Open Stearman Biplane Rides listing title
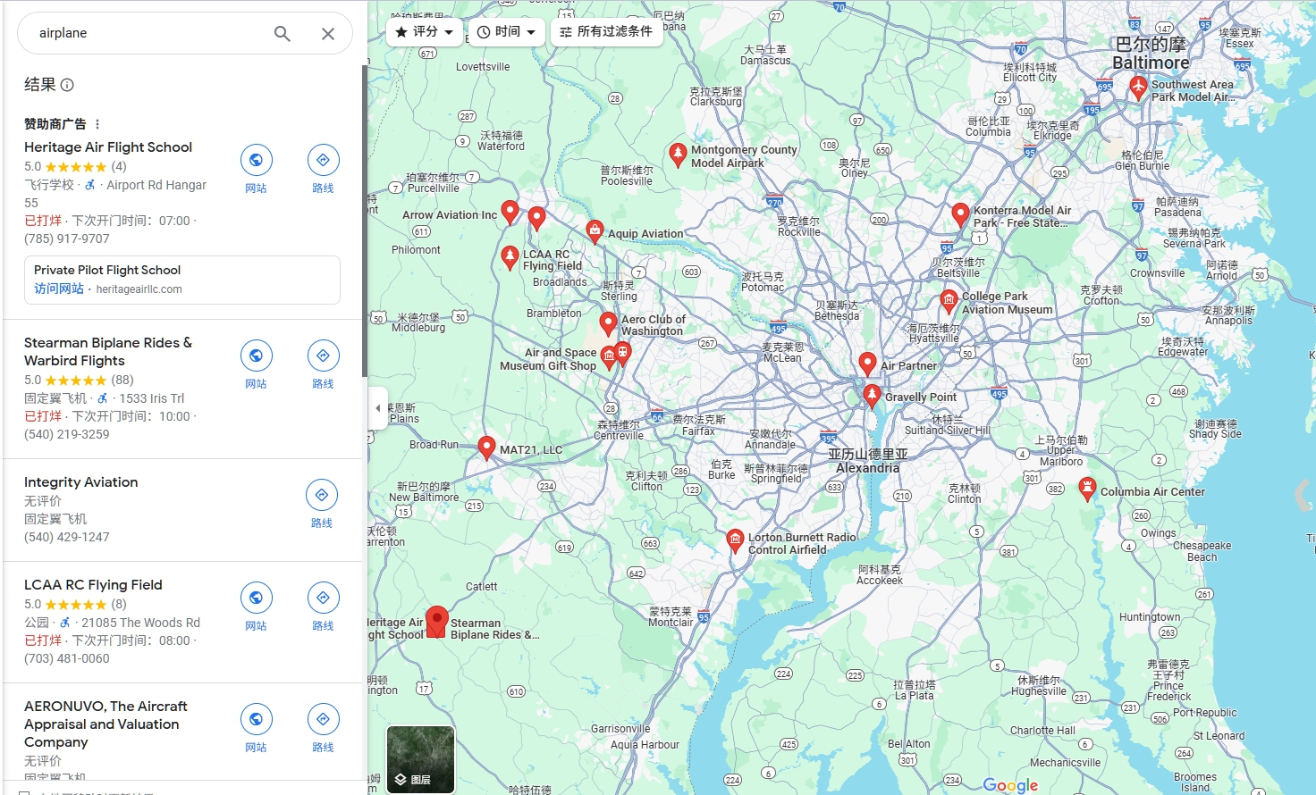 (x=108, y=352)
